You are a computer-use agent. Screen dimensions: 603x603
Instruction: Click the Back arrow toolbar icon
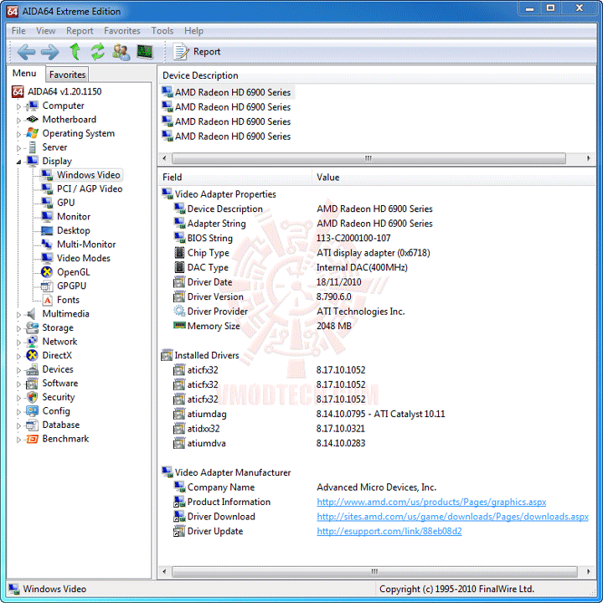26,52
